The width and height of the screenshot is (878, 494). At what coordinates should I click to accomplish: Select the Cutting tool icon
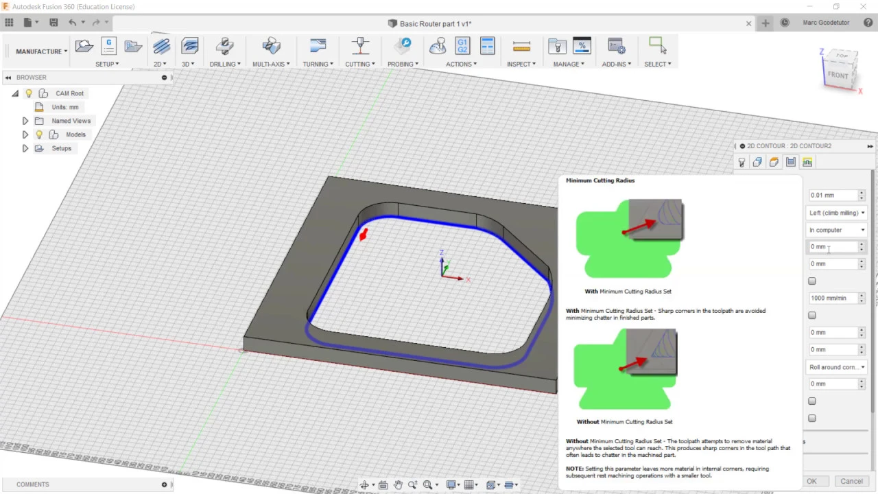tap(360, 46)
